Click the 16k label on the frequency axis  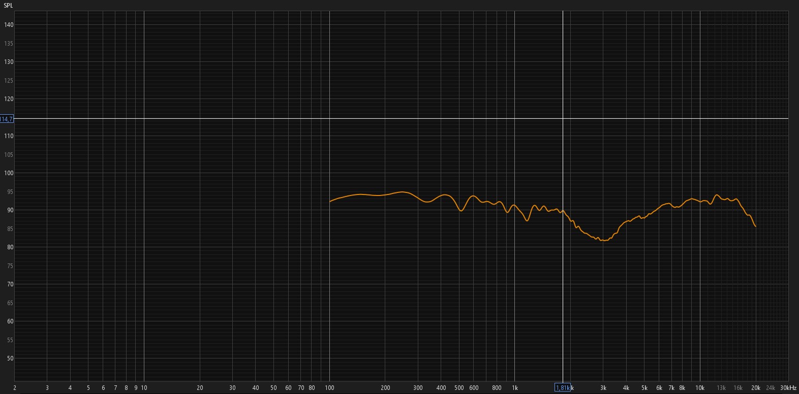click(x=737, y=388)
